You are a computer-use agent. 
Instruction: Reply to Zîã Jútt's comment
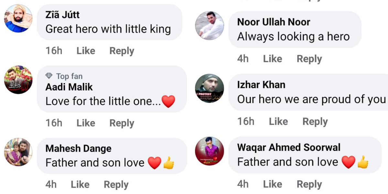[122, 51]
